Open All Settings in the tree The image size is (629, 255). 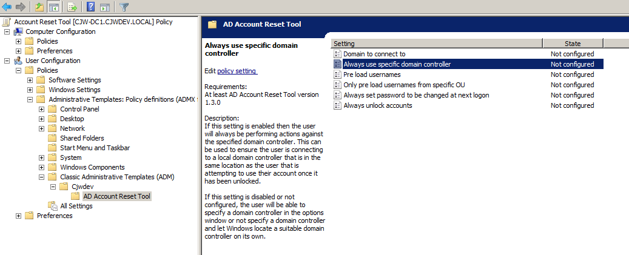click(x=76, y=206)
